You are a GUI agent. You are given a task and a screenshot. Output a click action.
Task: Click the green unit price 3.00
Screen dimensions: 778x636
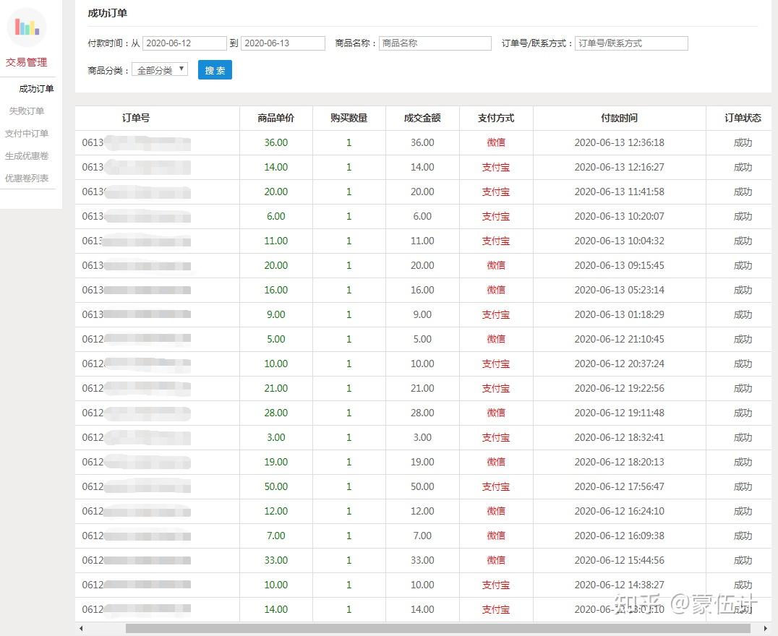[276, 437]
